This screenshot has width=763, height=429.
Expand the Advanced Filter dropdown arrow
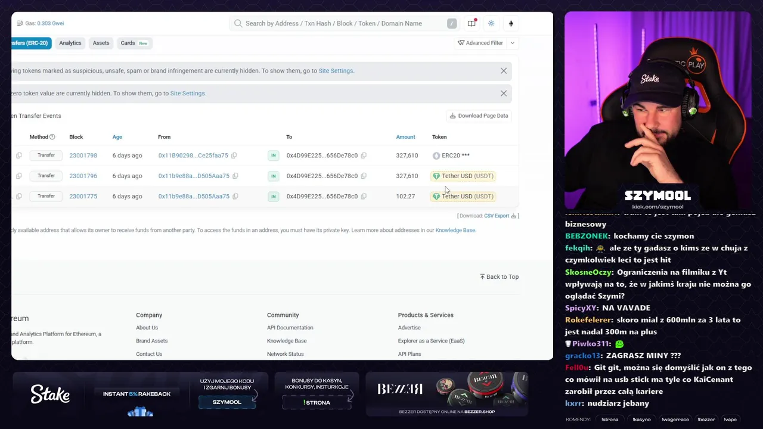[x=512, y=43]
